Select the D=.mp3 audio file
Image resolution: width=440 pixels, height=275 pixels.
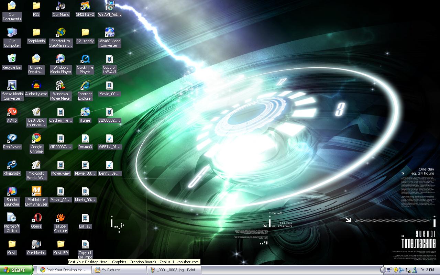pyautogui.click(x=85, y=141)
